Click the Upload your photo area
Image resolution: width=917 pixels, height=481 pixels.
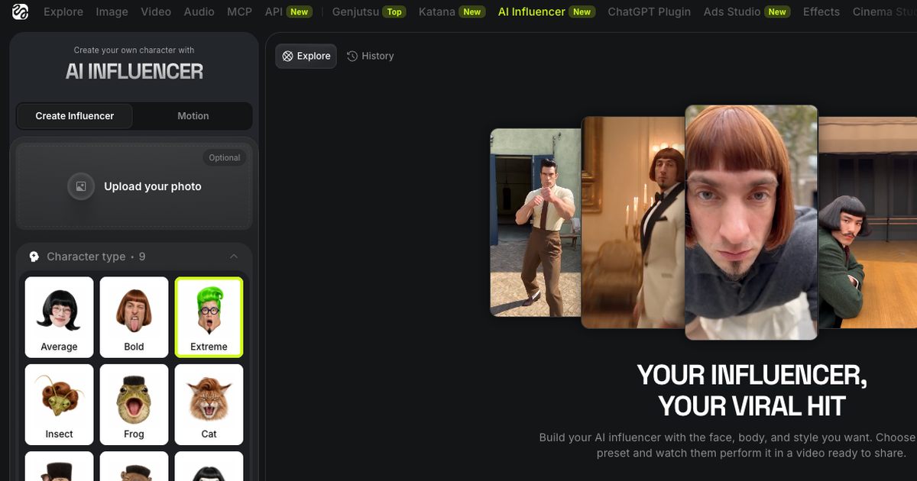tap(134, 186)
